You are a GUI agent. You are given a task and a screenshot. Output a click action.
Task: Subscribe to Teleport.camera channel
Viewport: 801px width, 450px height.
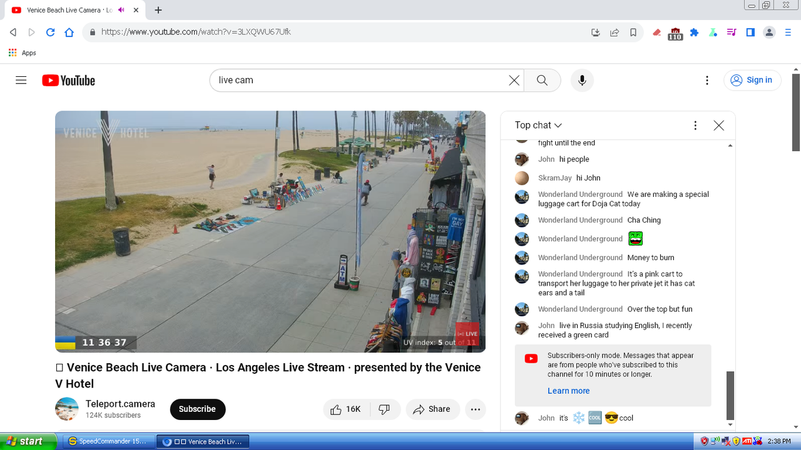[197, 409]
